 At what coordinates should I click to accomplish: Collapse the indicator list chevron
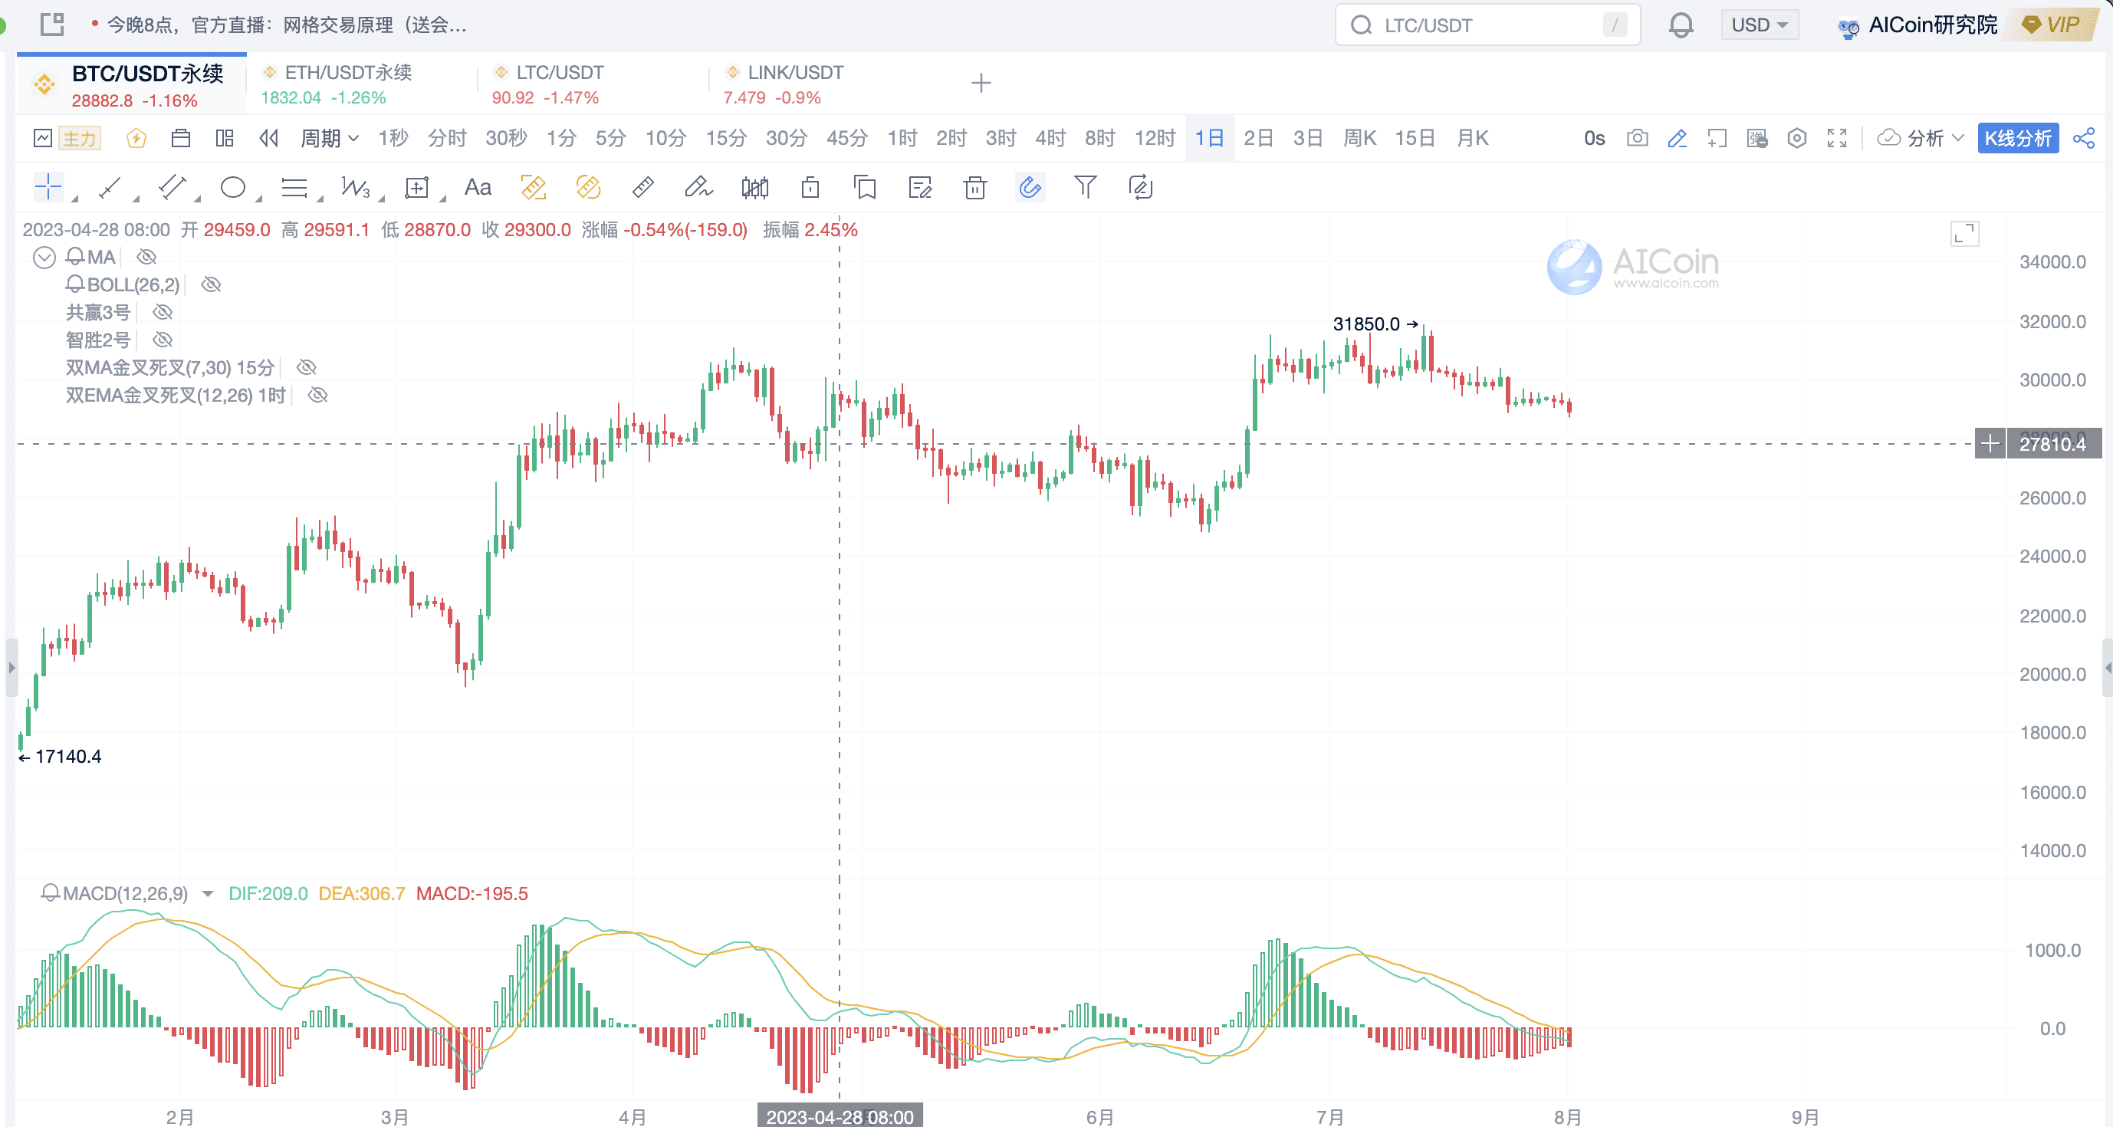[44, 258]
